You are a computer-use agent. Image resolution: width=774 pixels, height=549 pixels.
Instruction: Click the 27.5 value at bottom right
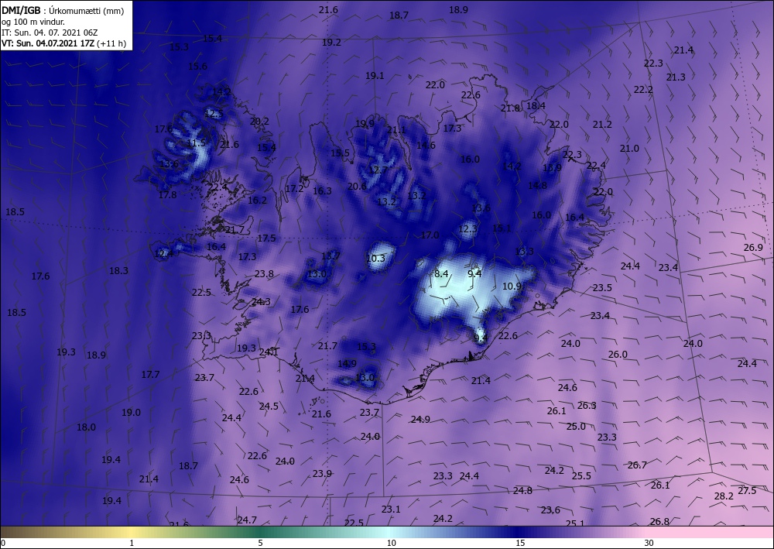click(747, 490)
